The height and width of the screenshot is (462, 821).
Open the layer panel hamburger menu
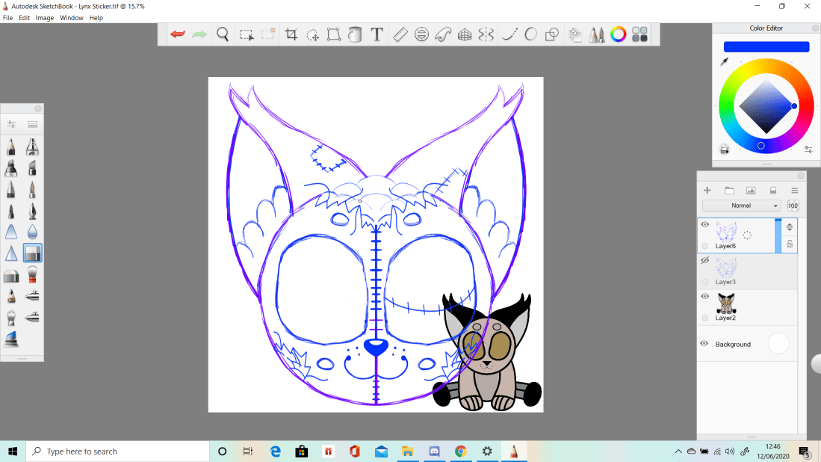tap(795, 191)
